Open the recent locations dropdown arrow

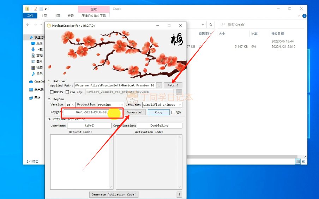tap(42, 25)
